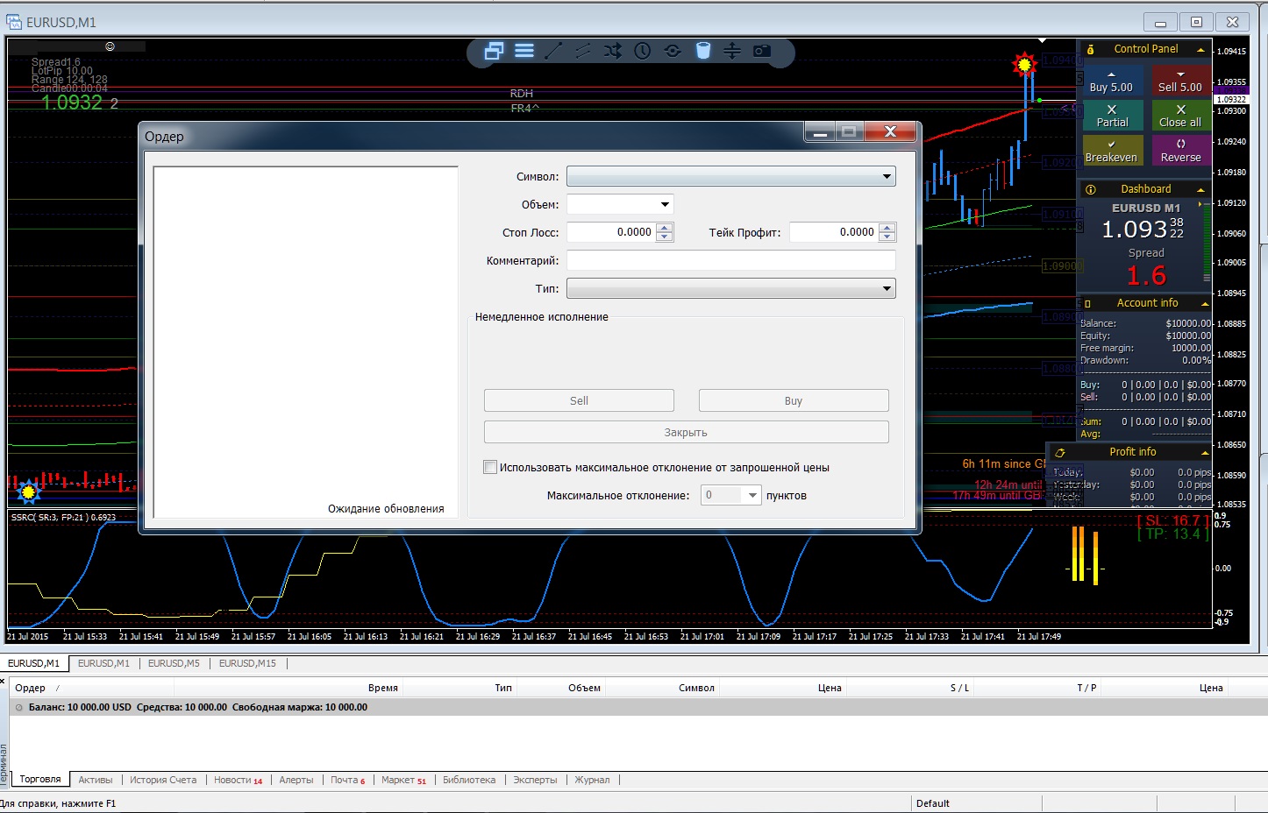Select the trend line drawing tool
This screenshot has width=1268, height=813.
(553, 51)
